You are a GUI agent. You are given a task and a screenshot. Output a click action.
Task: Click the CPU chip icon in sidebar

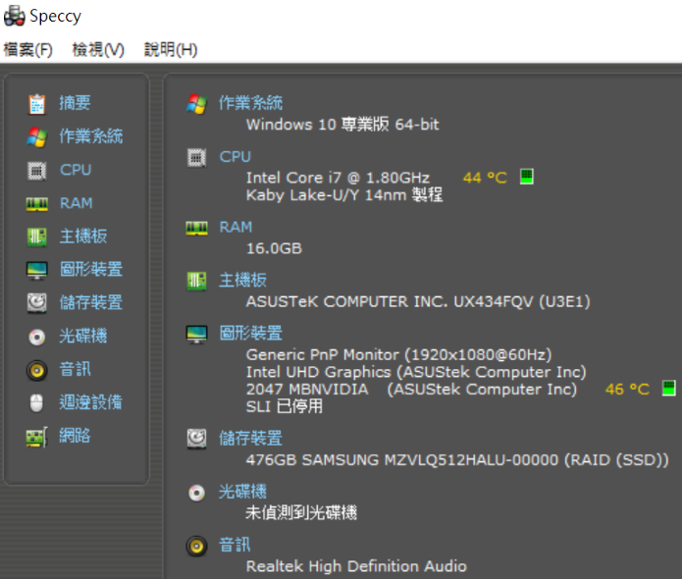(x=37, y=171)
